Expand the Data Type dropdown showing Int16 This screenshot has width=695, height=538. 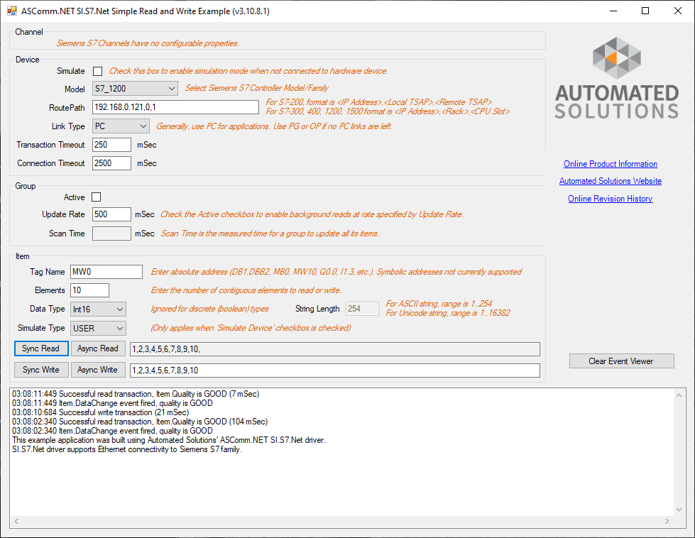tap(99, 309)
